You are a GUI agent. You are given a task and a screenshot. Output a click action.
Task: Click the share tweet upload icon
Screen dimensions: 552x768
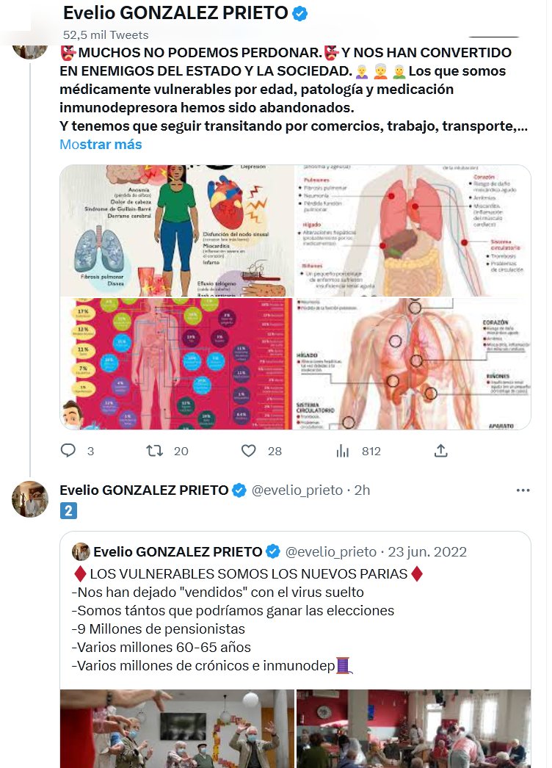point(440,451)
